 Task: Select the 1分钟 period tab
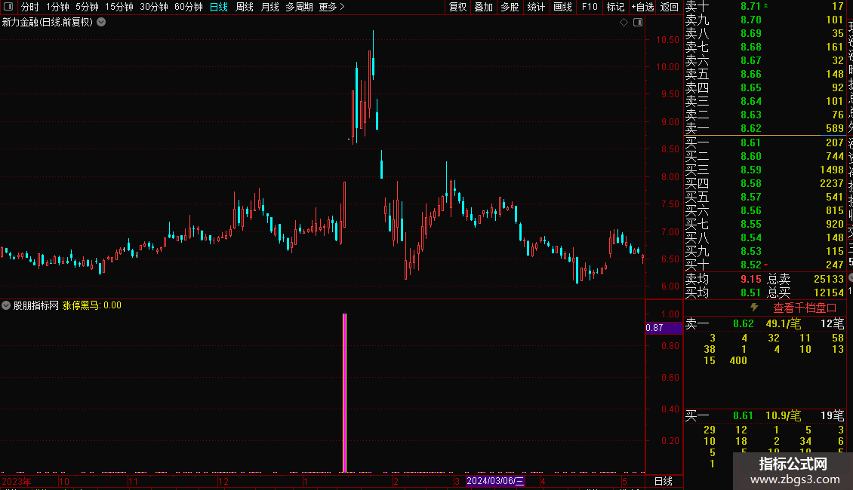pyautogui.click(x=57, y=7)
